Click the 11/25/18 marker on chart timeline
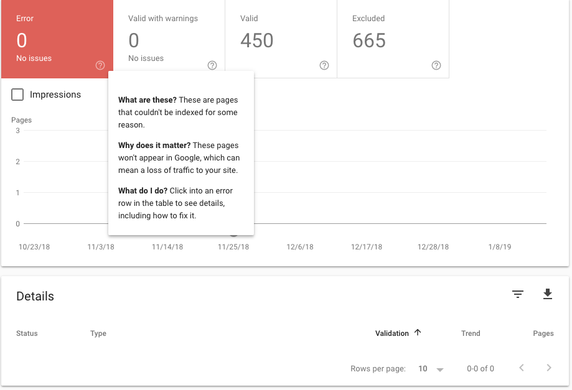The image size is (572, 390). (233, 234)
